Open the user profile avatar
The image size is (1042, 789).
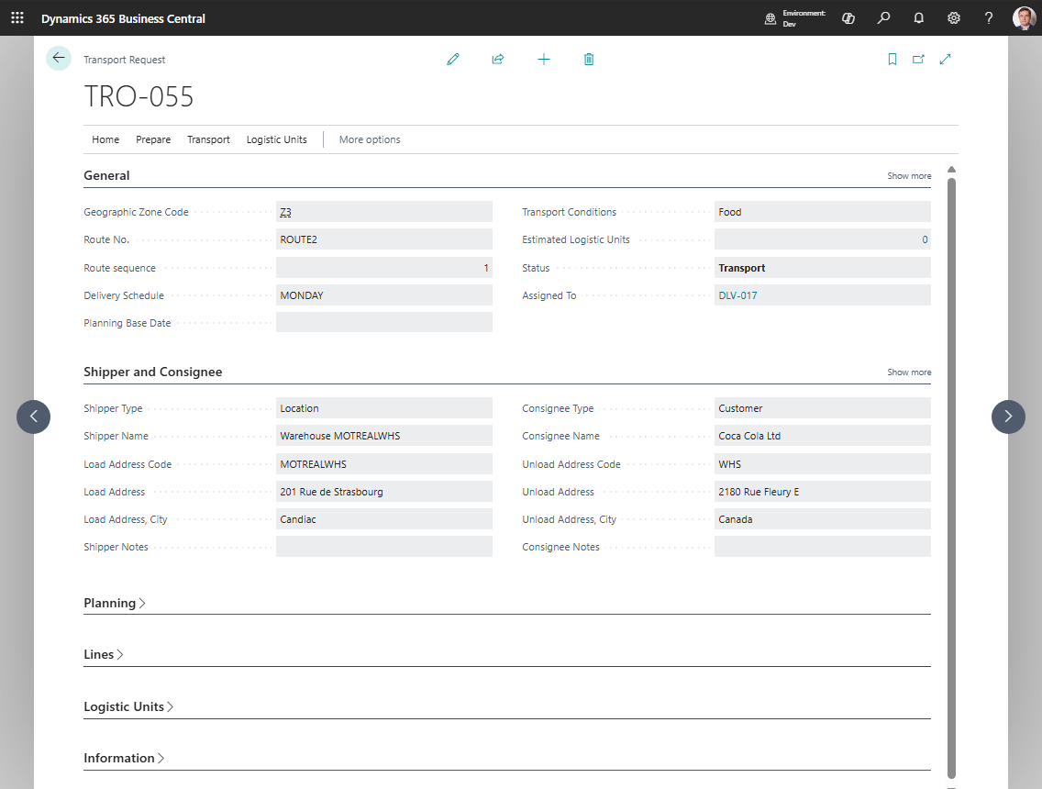(x=1024, y=18)
